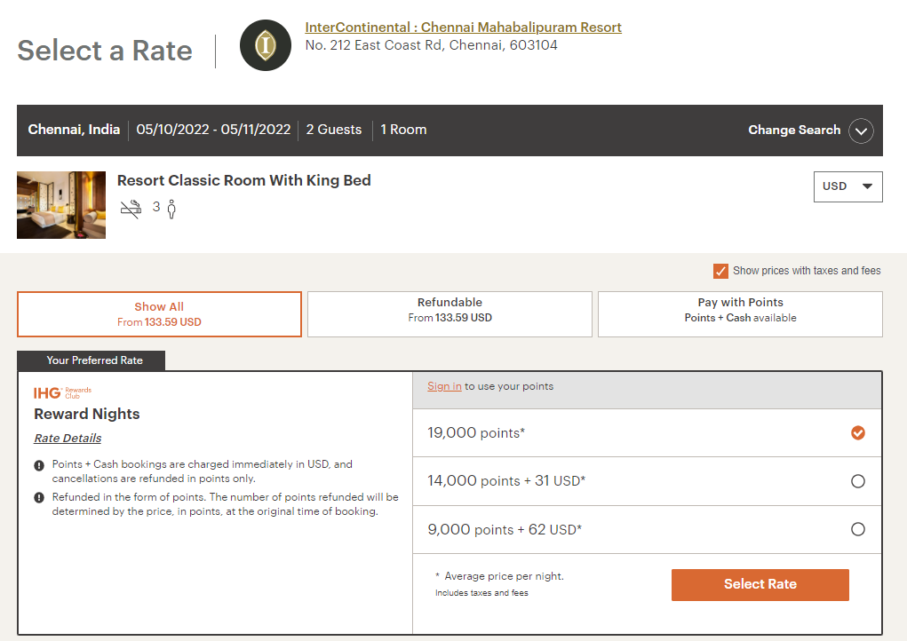Uncheck Show prices with taxes and fees
The height and width of the screenshot is (641, 907).
720,271
